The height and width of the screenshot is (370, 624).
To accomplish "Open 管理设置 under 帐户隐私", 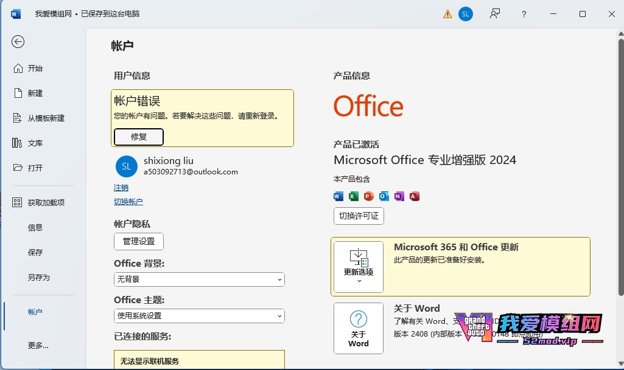I will pyautogui.click(x=138, y=241).
